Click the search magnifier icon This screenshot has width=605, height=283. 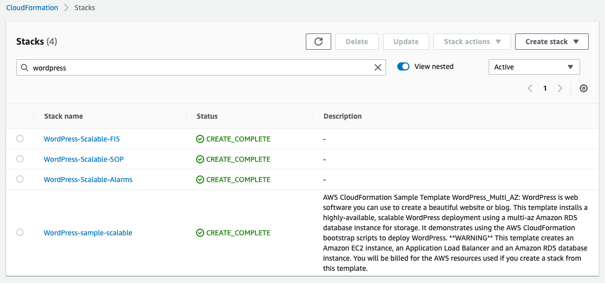pos(25,68)
